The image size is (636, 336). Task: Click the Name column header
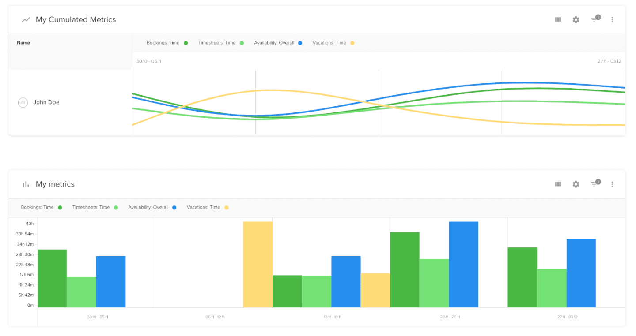23,43
